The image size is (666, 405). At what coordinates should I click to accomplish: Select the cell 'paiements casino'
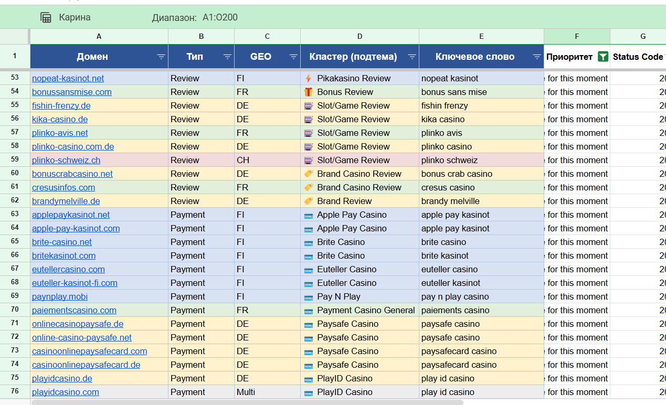pyautogui.click(x=481, y=310)
